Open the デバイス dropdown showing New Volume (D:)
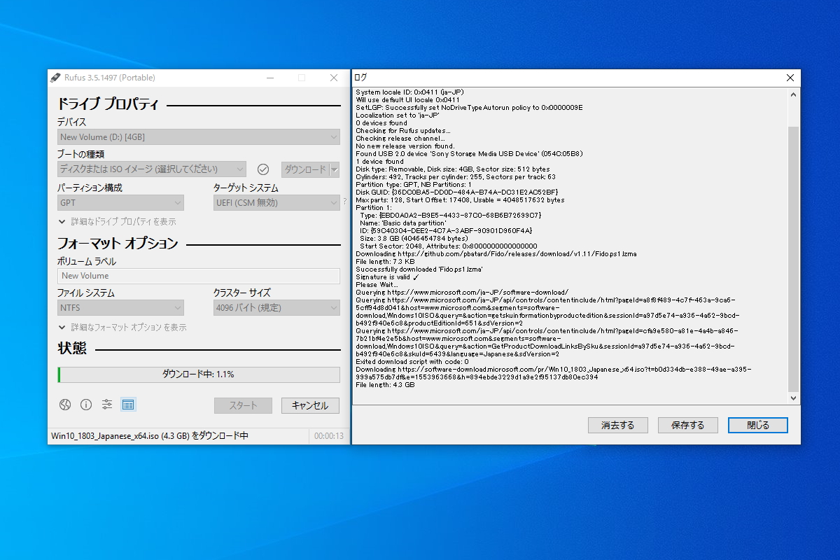This screenshot has width=840, height=560. 198,137
